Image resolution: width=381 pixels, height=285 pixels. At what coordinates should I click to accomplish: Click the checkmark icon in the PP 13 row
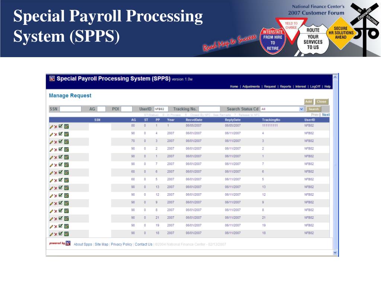pos(61,187)
